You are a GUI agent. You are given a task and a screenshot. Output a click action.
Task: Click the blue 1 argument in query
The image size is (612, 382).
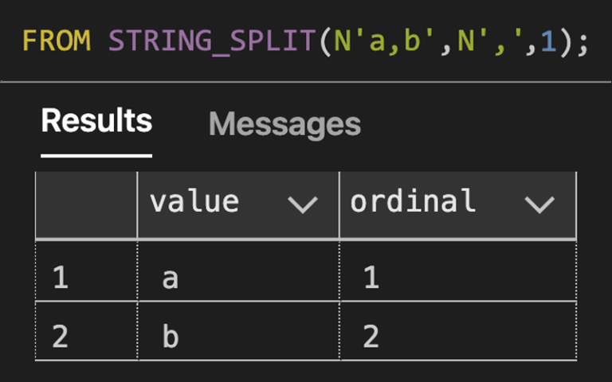click(548, 40)
